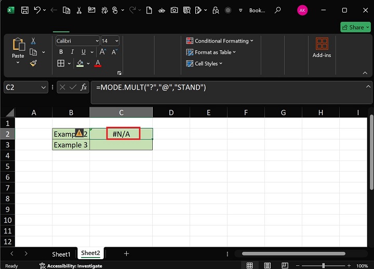Click the MODE.MULT formula bar text
The image size is (374, 269).
[x=151, y=88]
